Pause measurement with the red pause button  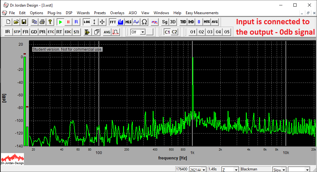click(68, 22)
